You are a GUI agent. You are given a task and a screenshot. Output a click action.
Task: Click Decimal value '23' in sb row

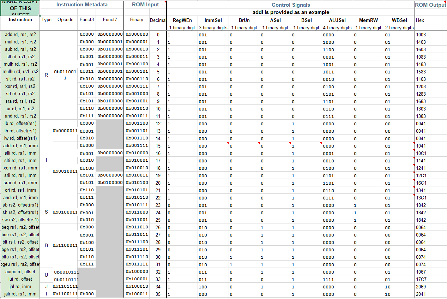pos(158,205)
